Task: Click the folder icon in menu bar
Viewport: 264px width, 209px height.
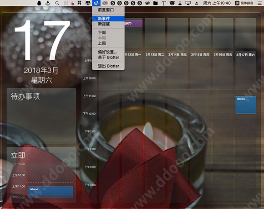Action: [x=156, y=3]
